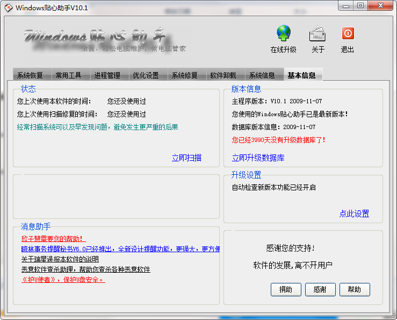397x320 pixels.
Task: Click the red Exit power icon
Action: tap(348, 33)
